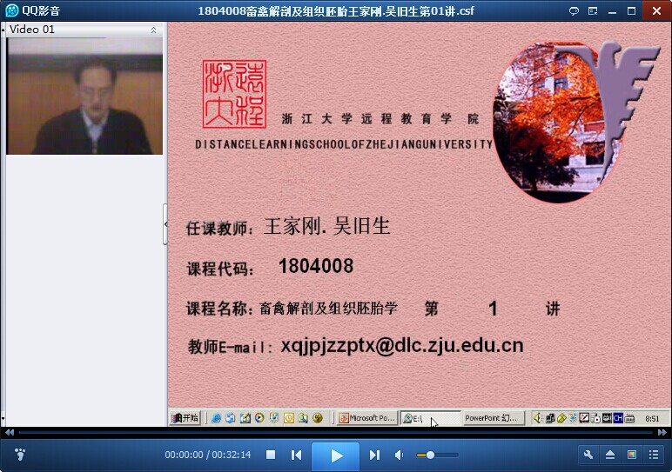Click the lecturer webcam video thumbnail
672x472 pixels.
[84, 96]
